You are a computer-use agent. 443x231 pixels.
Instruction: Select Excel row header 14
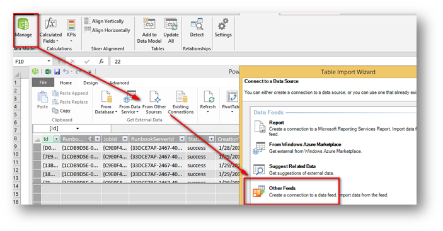(16, 186)
